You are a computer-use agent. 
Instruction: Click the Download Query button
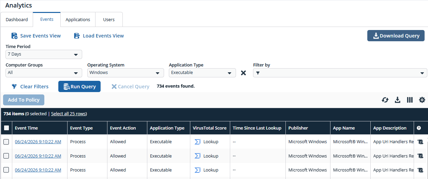click(x=396, y=36)
